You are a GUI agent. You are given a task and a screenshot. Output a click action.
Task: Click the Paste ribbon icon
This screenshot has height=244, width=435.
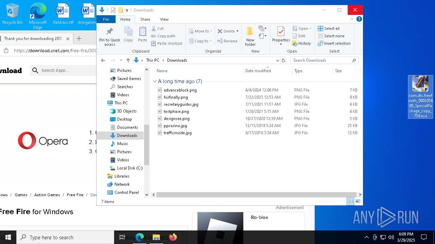[142, 35]
